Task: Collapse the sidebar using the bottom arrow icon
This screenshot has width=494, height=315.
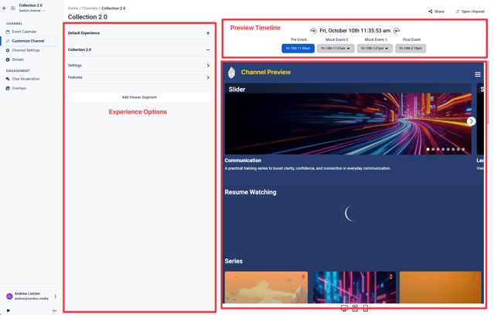Action: point(55,311)
